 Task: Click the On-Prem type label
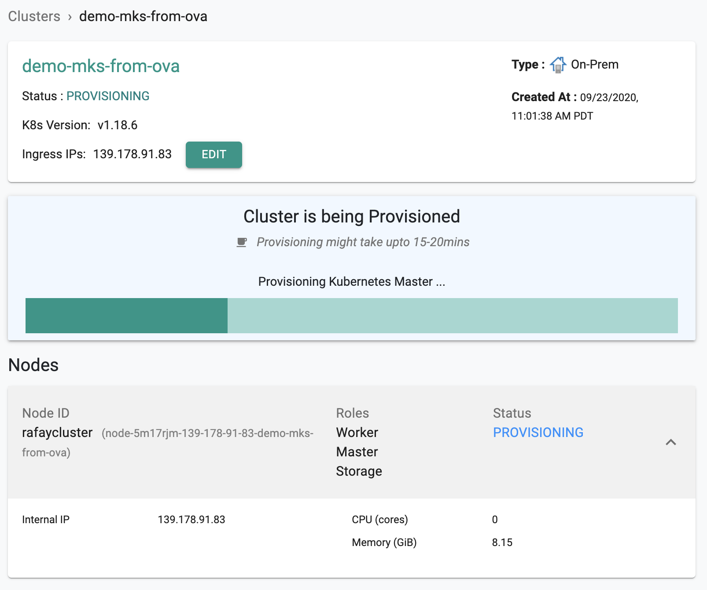(595, 65)
